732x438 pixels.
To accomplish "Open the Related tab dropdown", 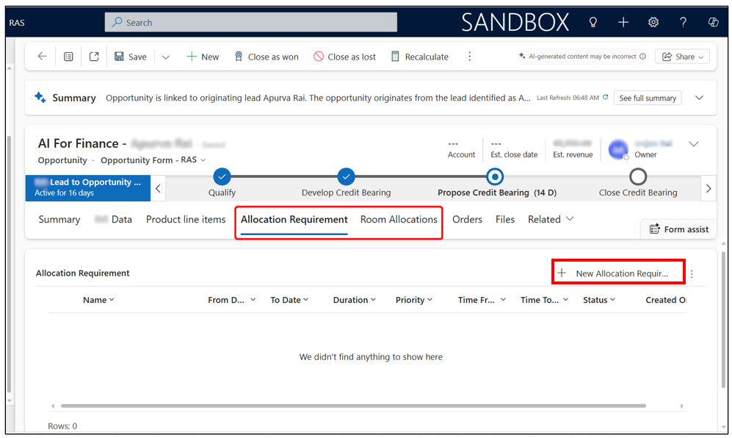I will point(551,219).
